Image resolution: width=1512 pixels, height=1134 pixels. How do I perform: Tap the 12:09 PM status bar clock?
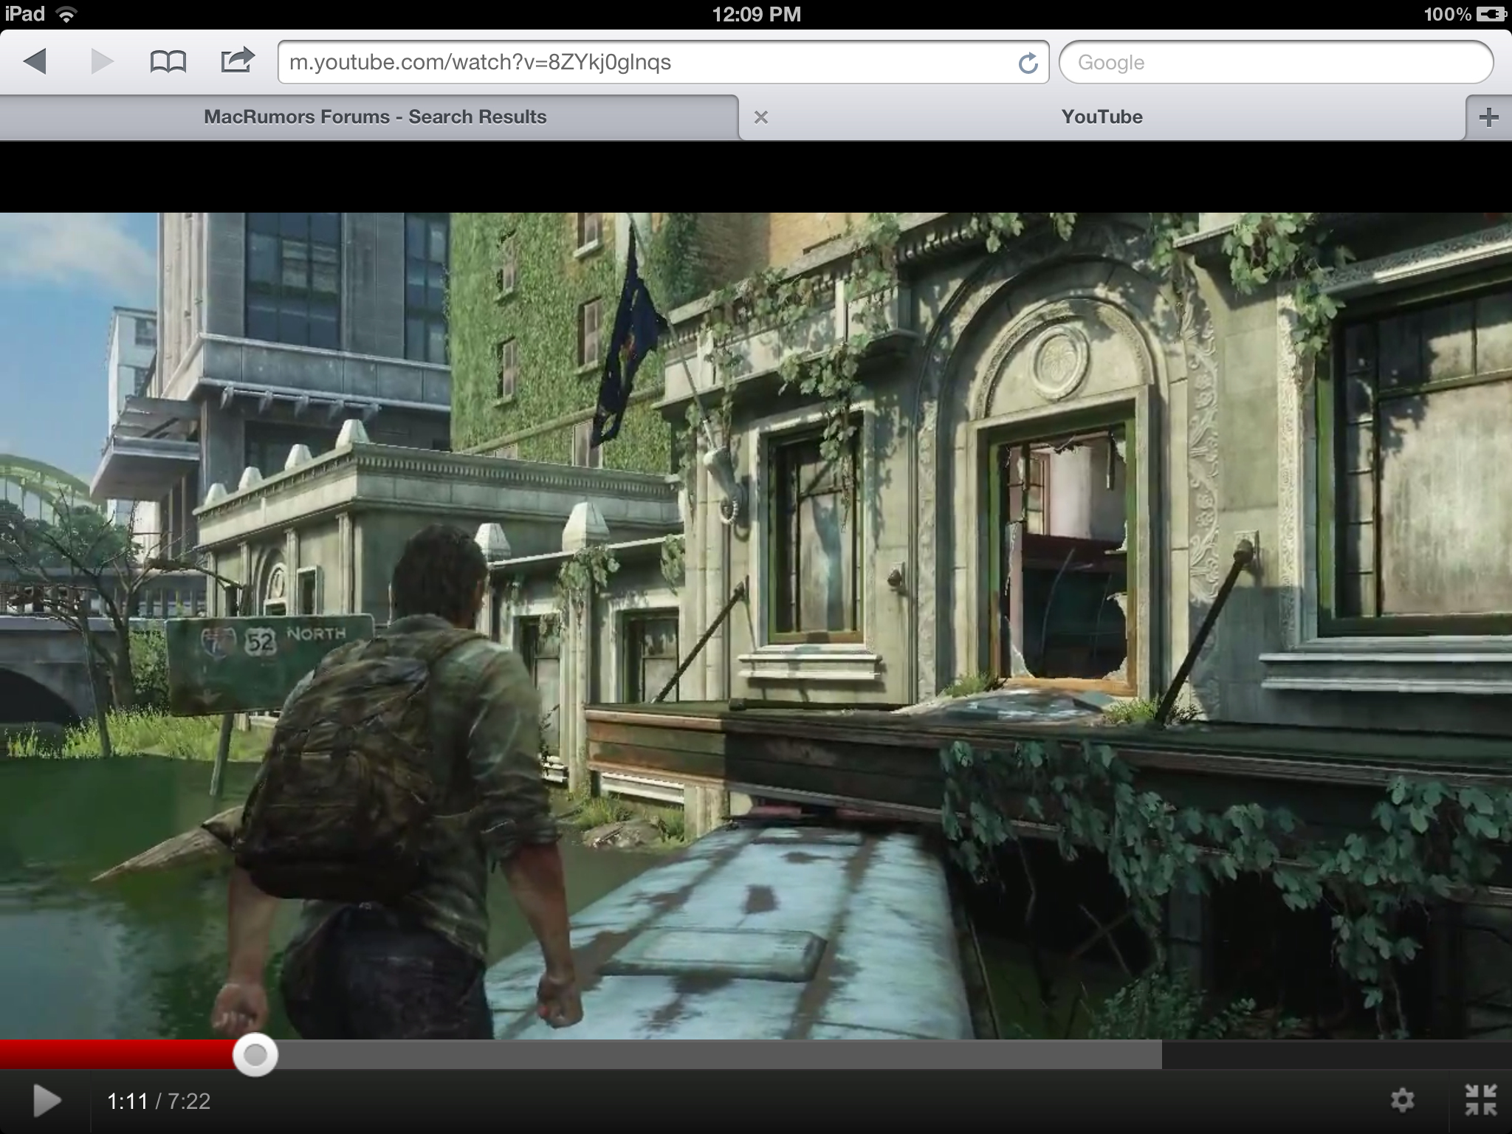pyautogui.click(x=756, y=14)
